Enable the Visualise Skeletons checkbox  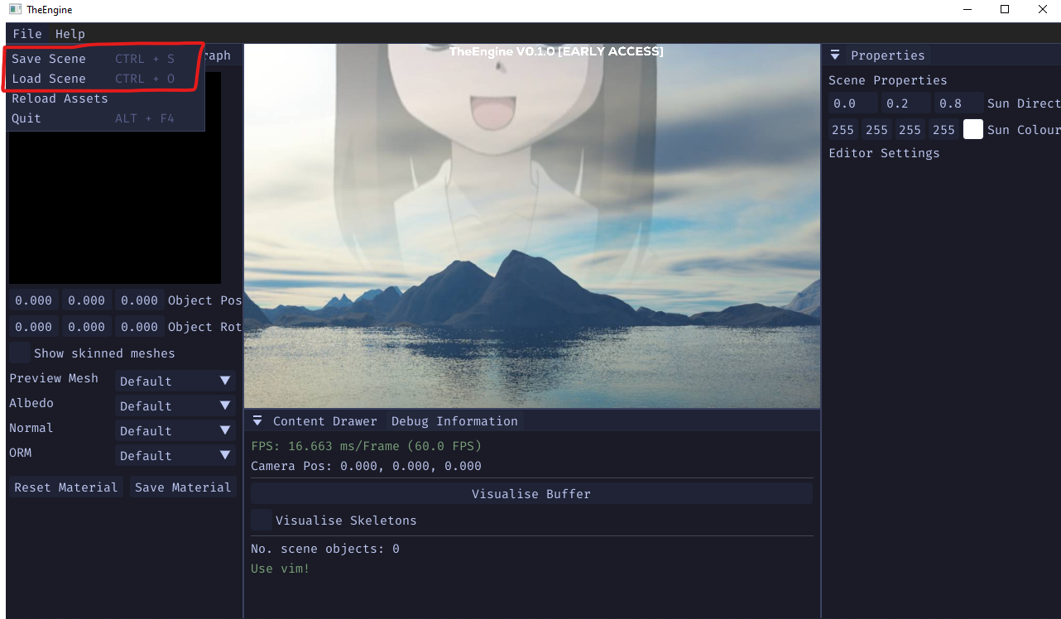(262, 520)
